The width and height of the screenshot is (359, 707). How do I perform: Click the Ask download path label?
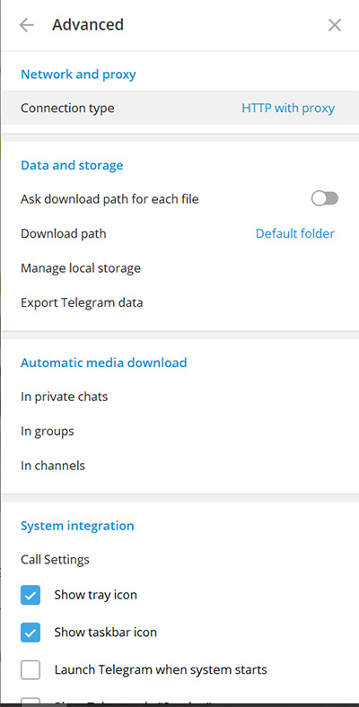[109, 199]
